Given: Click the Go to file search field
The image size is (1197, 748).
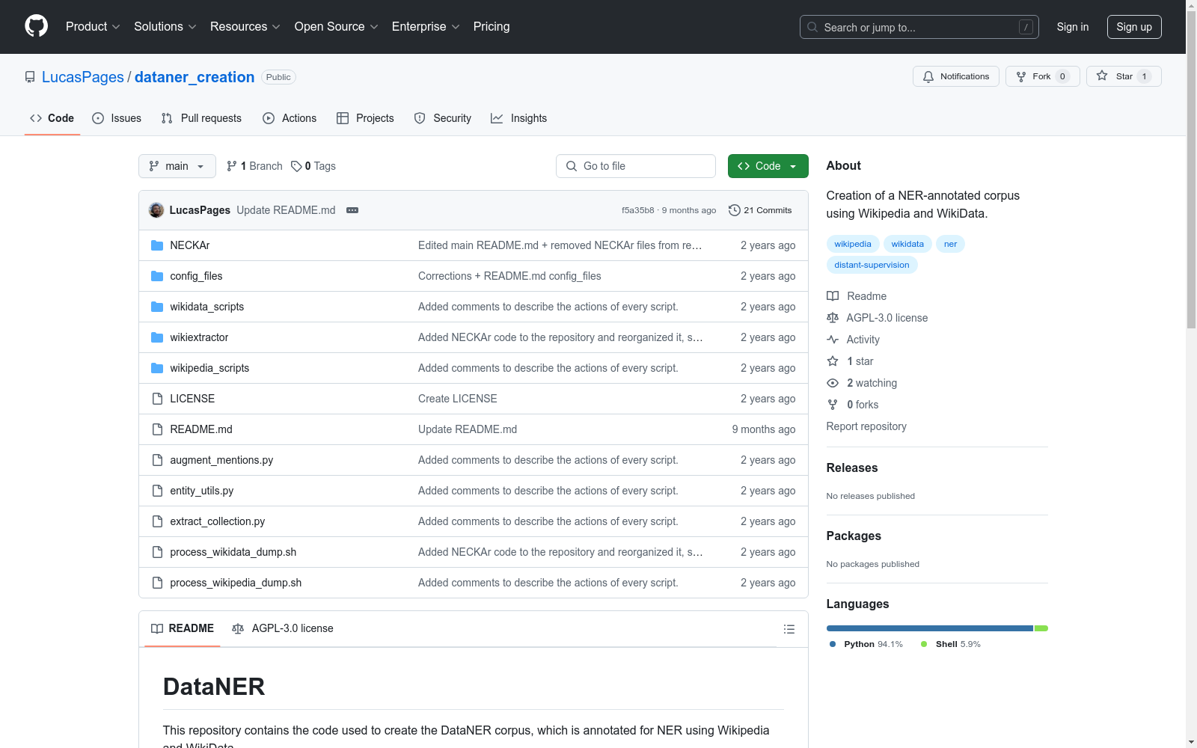Looking at the screenshot, I should pos(636,166).
